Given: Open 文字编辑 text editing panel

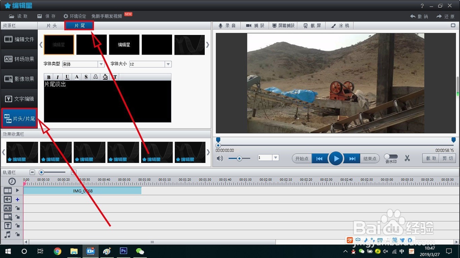Looking at the screenshot, I should point(19,99).
